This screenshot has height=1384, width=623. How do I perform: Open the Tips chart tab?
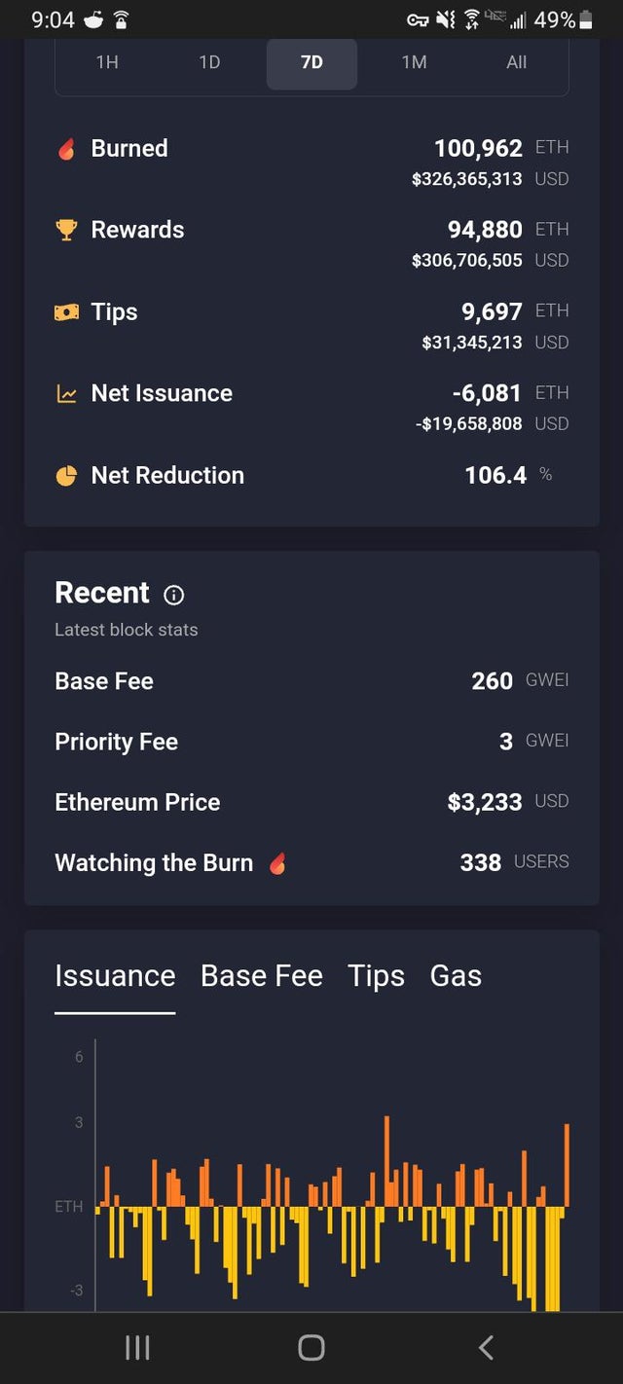point(376,976)
